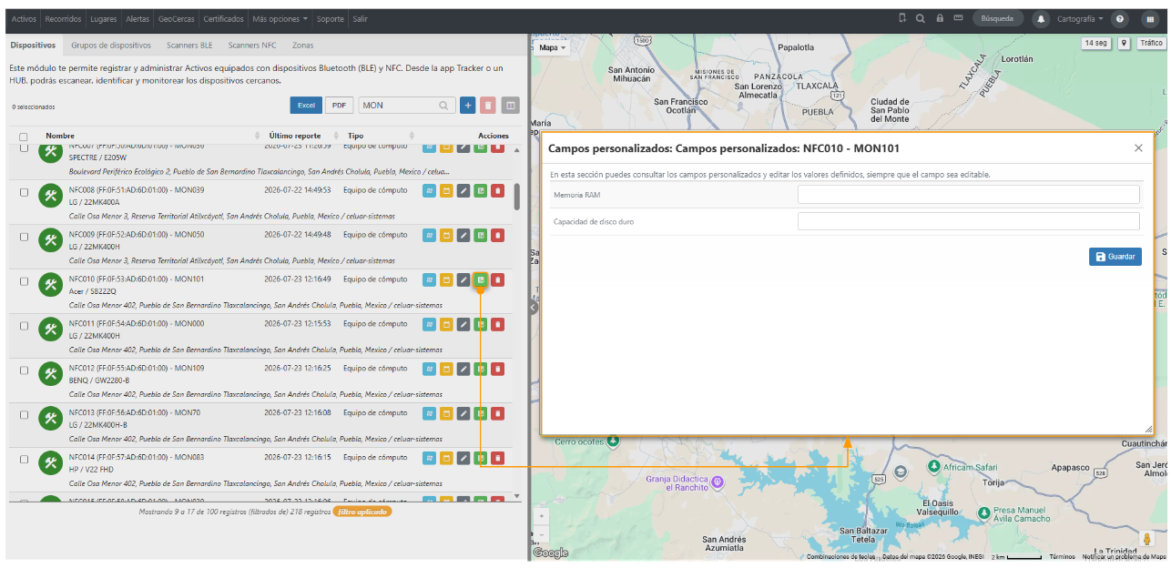Expand the Más opciones menu
The width and height of the screenshot is (1171, 568).
pyautogui.click(x=280, y=18)
